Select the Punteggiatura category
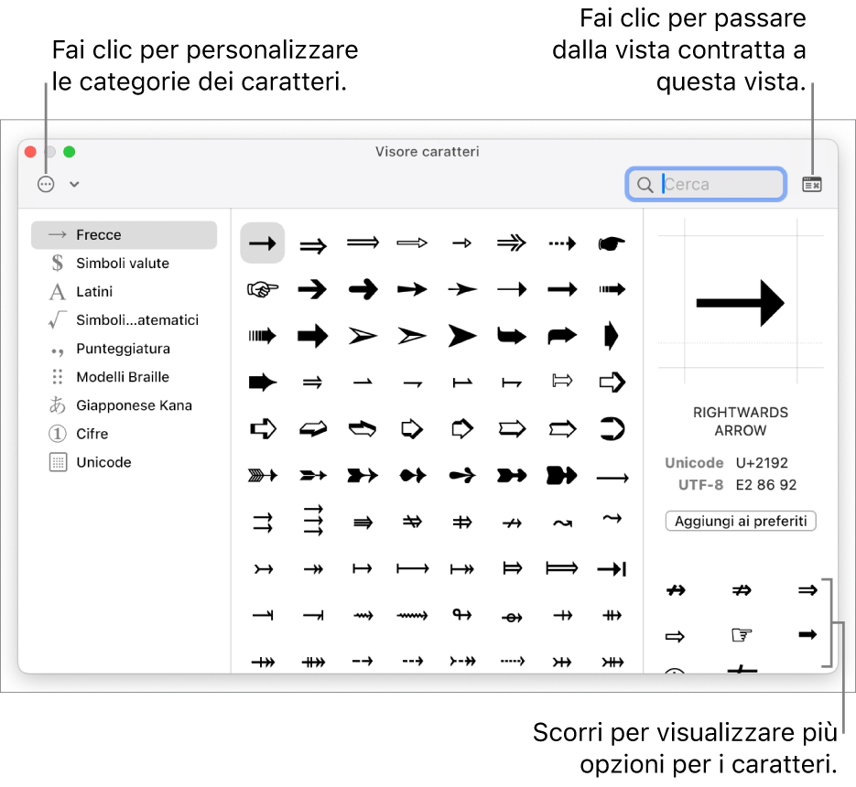 (x=124, y=348)
